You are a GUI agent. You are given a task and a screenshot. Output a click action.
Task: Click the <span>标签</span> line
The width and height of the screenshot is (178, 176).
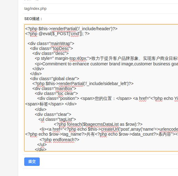pyautogui.click(x=51, y=104)
